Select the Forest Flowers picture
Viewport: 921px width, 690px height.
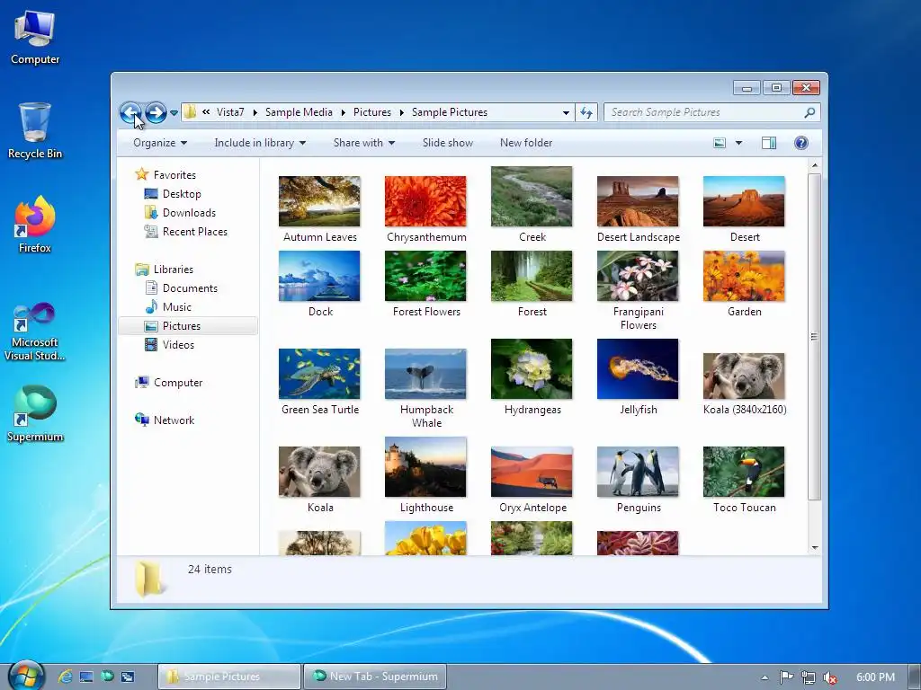425,284
